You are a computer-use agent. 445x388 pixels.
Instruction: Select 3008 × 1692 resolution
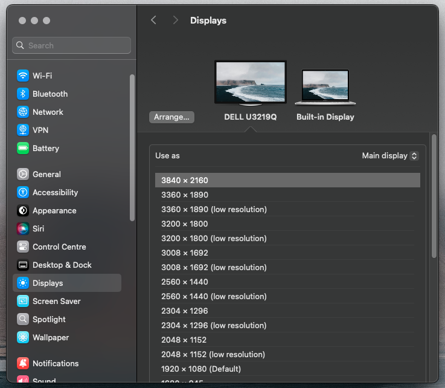(287, 253)
